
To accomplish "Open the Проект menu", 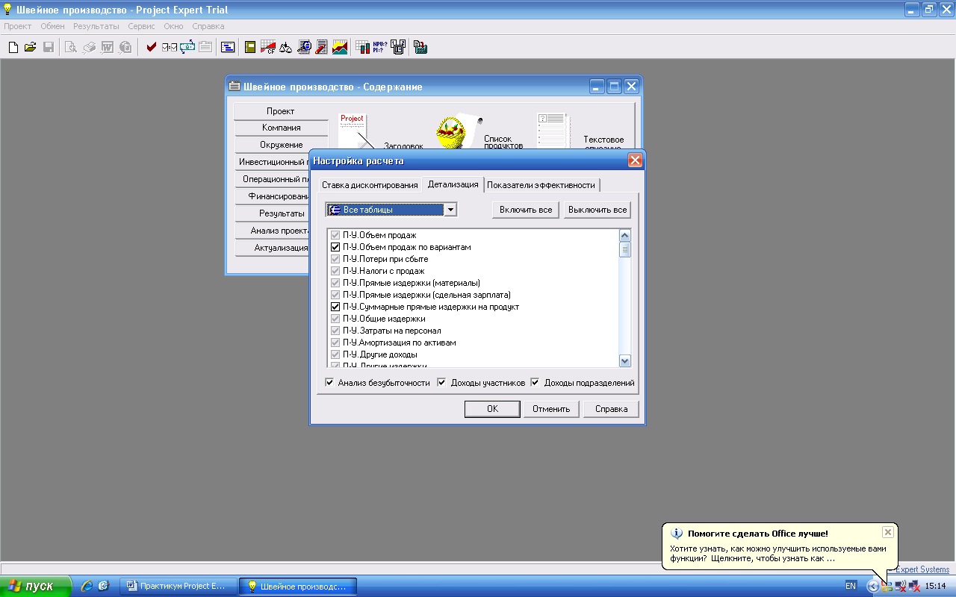I will point(18,26).
